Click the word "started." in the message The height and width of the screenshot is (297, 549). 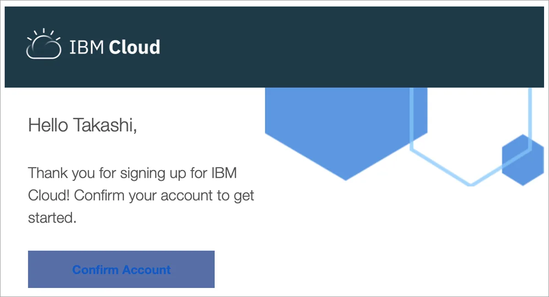point(52,218)
